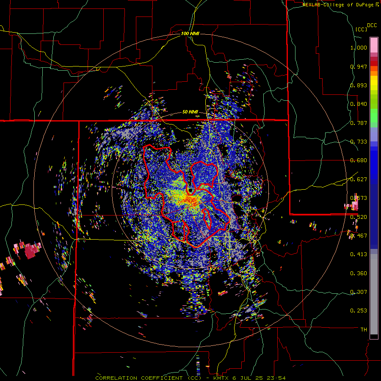Select the 0.787 scale value
Viewport: 381px width, 381px height.
359,123
